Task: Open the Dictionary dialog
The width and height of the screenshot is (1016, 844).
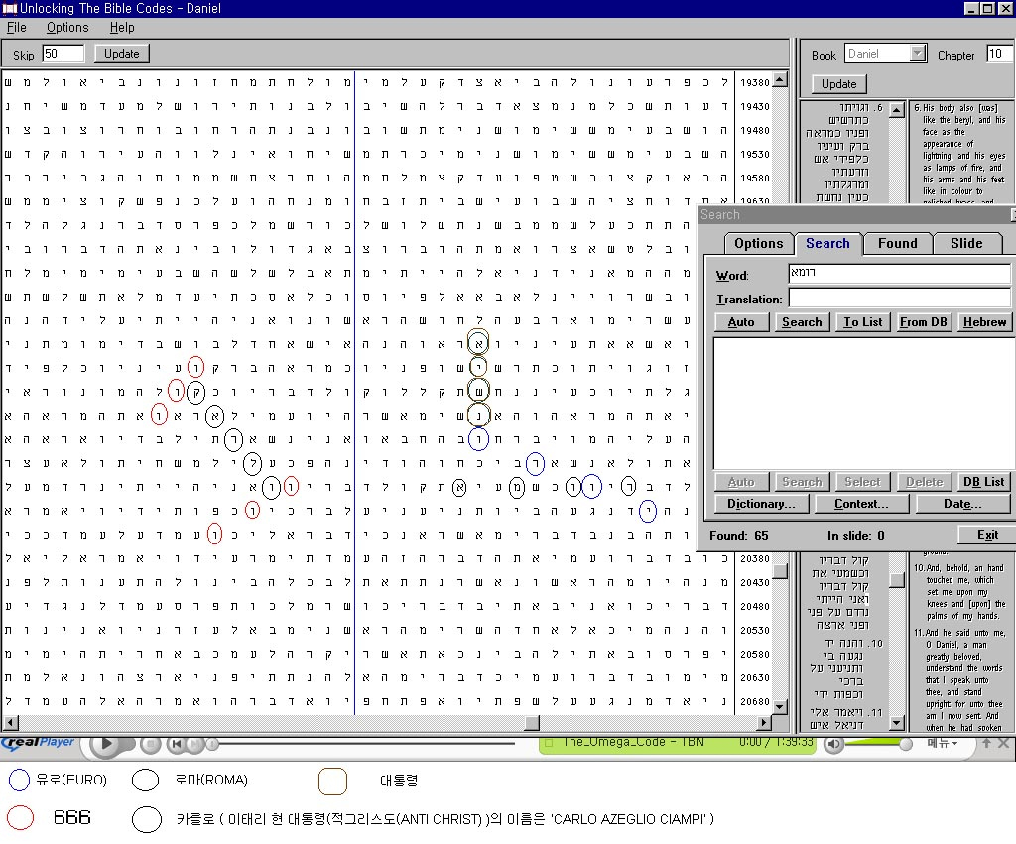Action: [761, 503]
